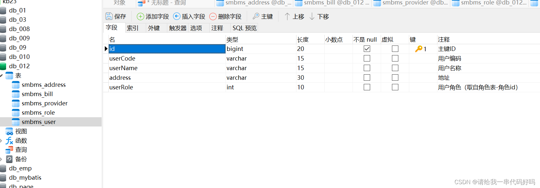The image size is (540, 188).
Task: Open the SQL Preview (SQL 预览) tab
Action: click(x=245, y=28)
